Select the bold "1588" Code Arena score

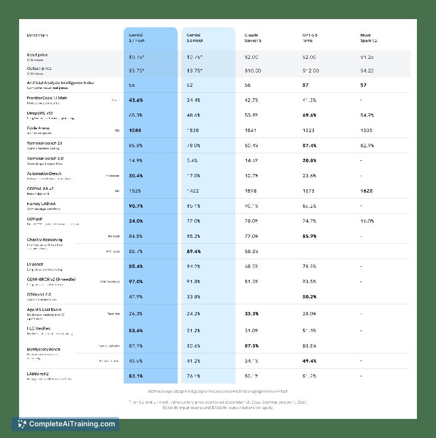[135, 130]
